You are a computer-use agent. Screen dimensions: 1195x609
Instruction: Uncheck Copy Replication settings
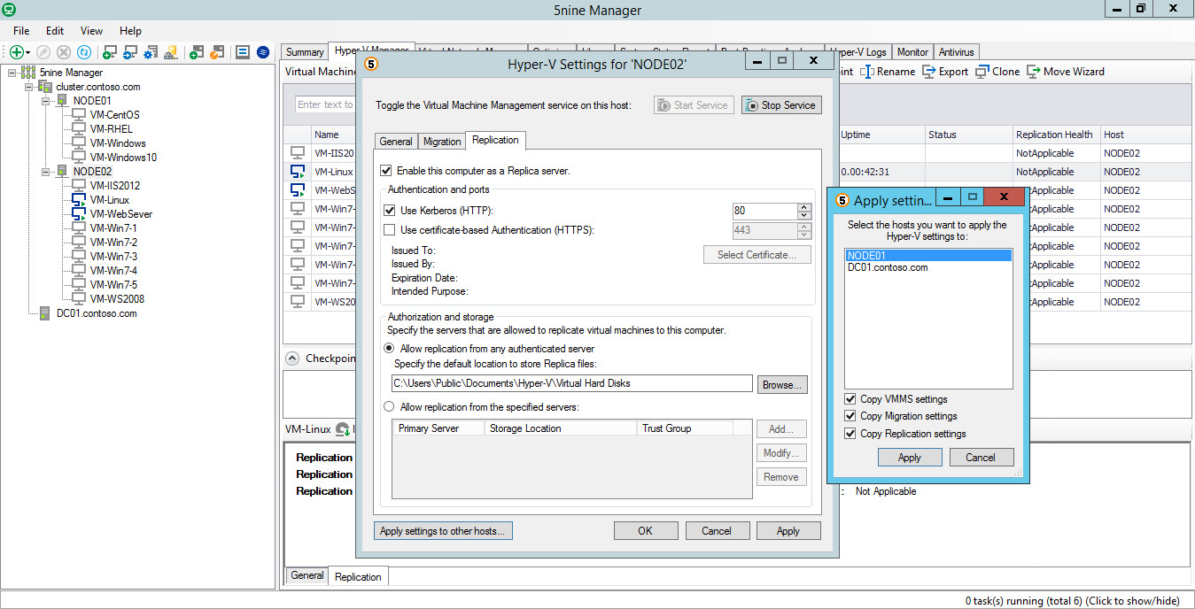pos(850,434)
